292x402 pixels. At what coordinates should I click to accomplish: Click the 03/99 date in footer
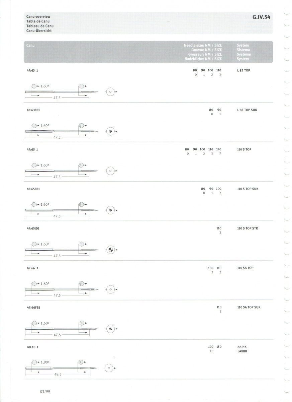coord(45,391)
